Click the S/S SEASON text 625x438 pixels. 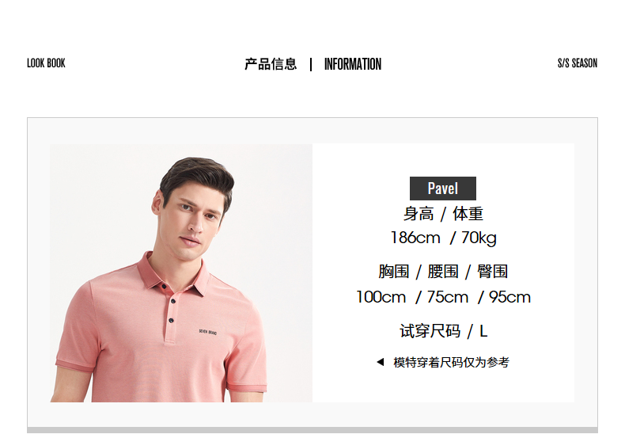click(578, 63)
